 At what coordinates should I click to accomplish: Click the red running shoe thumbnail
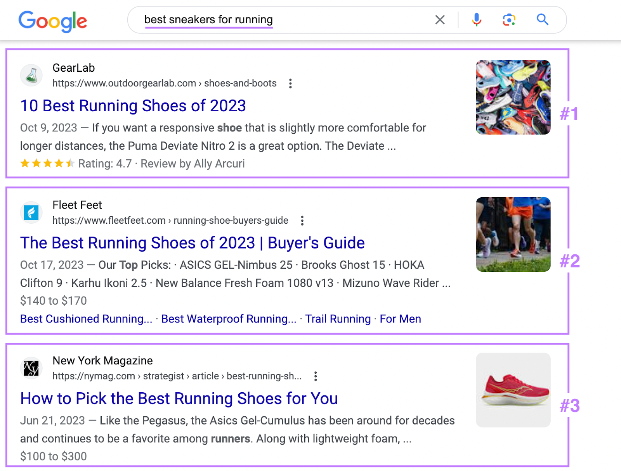(x=513, y=390)
